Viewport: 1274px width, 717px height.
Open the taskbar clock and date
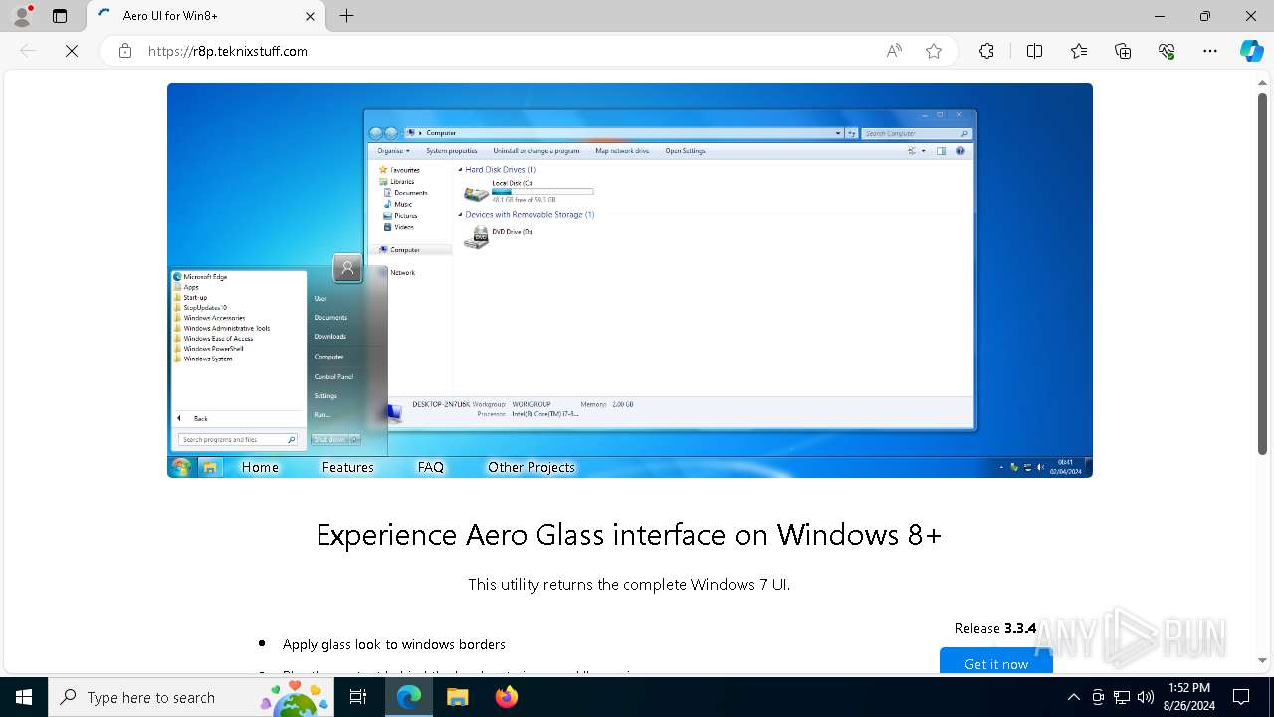pos(1189,697)
